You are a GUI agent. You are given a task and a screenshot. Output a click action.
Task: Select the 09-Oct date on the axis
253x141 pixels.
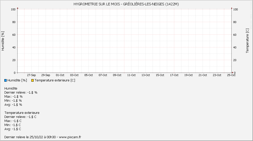pos(117,75)
